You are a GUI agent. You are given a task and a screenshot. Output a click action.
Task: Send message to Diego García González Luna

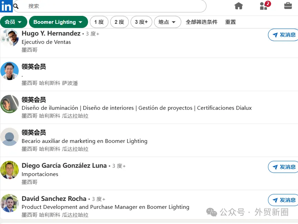pos(283,167)
